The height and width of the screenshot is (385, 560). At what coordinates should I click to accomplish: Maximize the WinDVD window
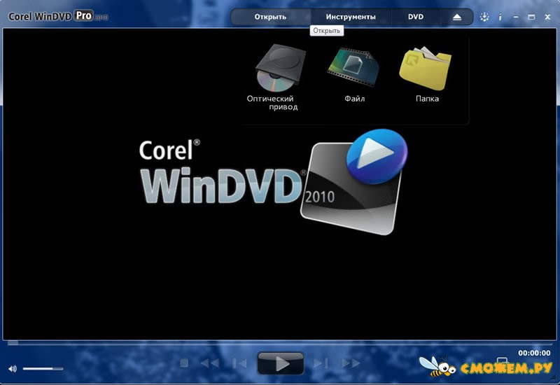pos(531,17)
